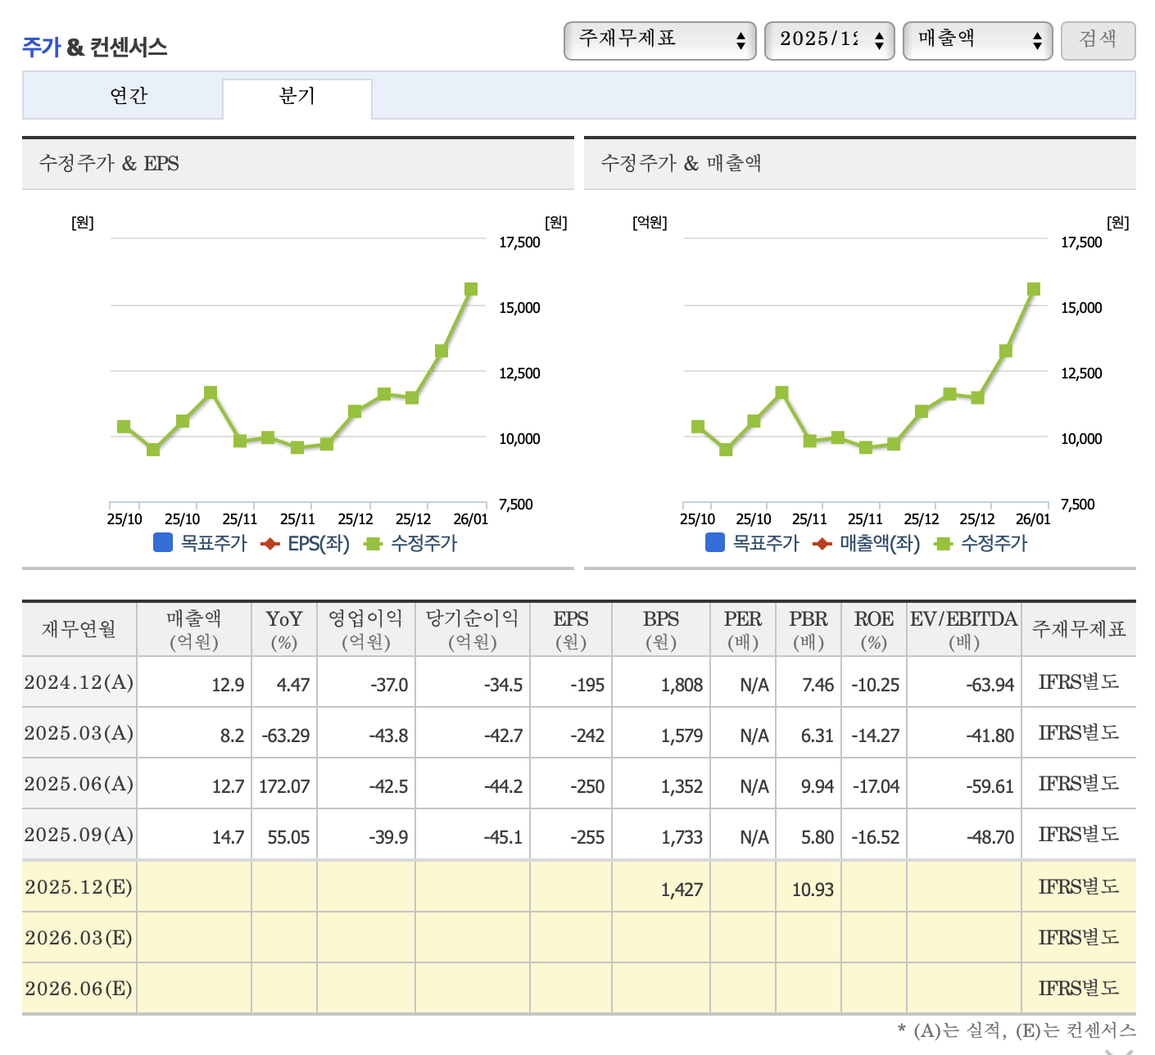1155x1055 pixels.
Task: Click EV/EBITDA column header
Action: (964, 629)
